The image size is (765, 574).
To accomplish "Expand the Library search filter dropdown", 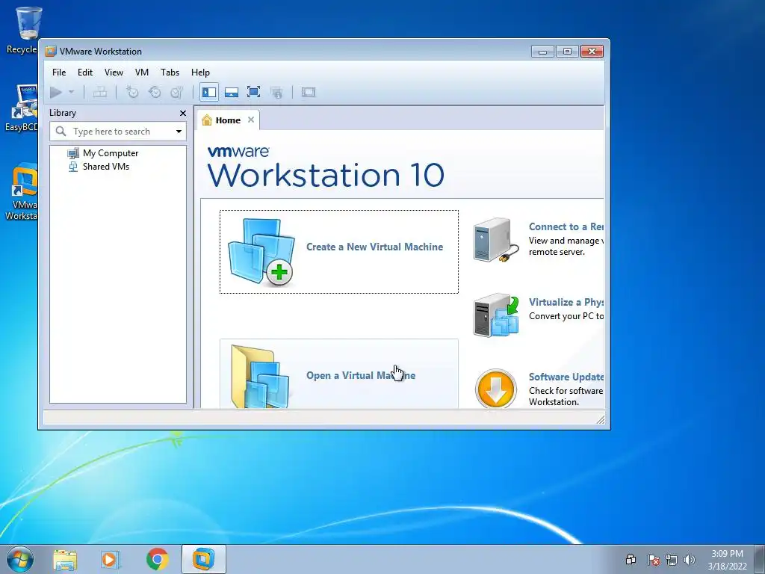I will tap(179, 132).
